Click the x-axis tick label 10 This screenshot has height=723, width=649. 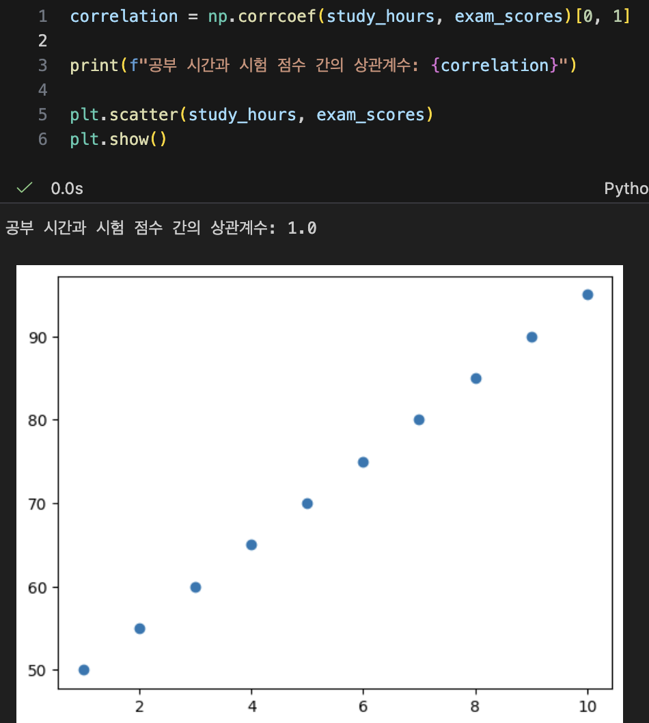pos(588,707)
